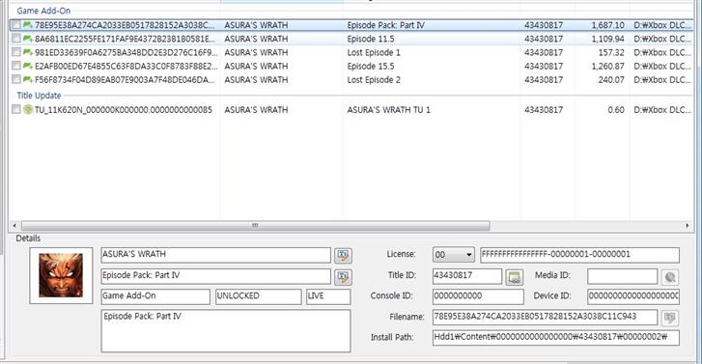Image resolution: width=702 pixels, height=364 pixels.
Task: Click the size value 1,260.87
Action: pyautogui.click(x=607, y=67)
